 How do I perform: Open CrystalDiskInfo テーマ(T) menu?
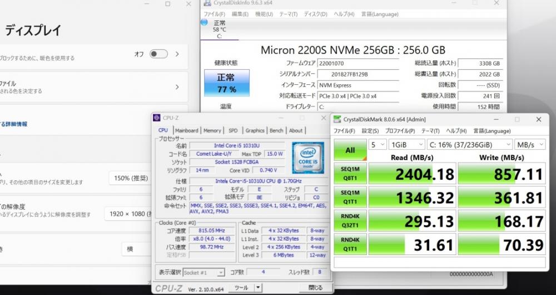[x=288, y=14]
